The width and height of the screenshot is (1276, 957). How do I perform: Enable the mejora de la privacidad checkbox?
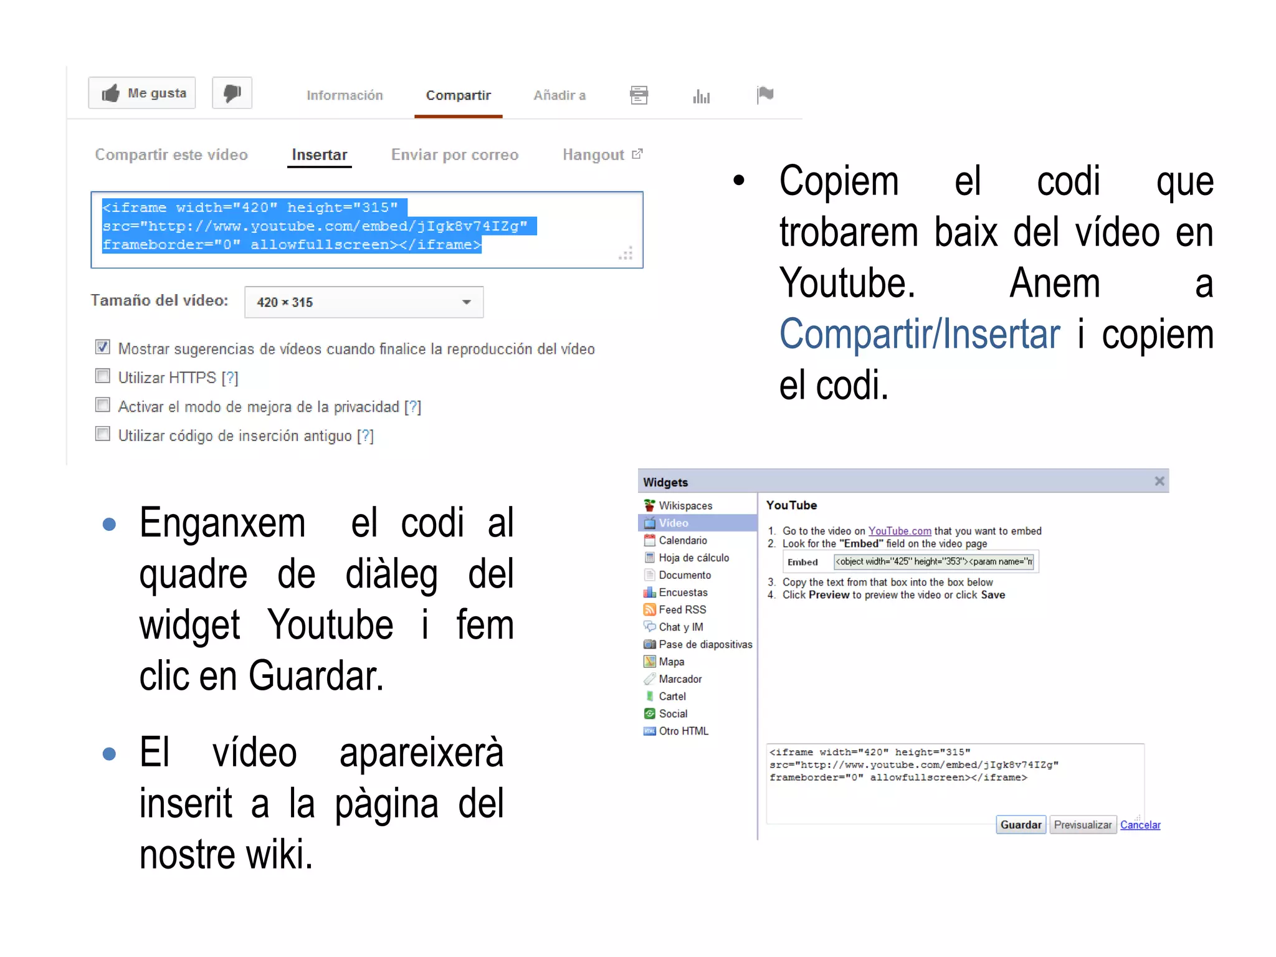(x=103, y=405)
